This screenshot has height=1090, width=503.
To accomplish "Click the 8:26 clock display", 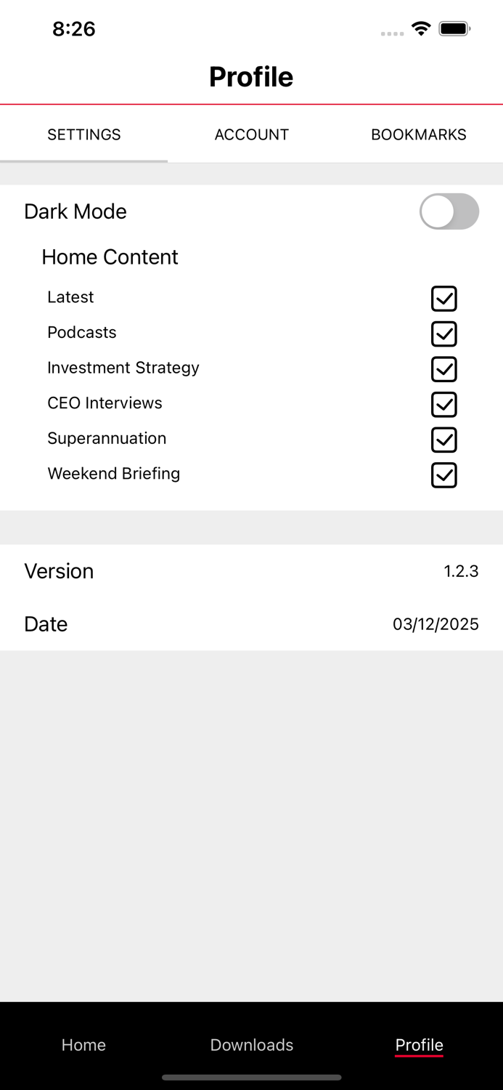I will [73, 29].
